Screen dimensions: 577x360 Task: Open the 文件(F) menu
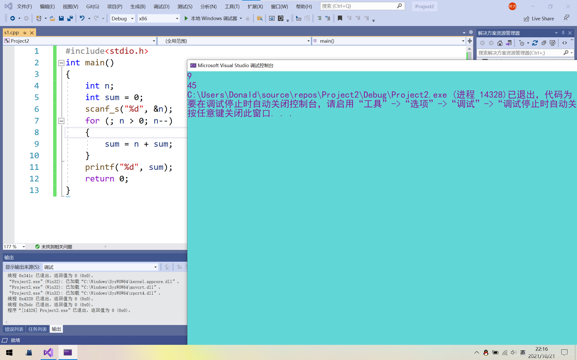click(24, 6)
